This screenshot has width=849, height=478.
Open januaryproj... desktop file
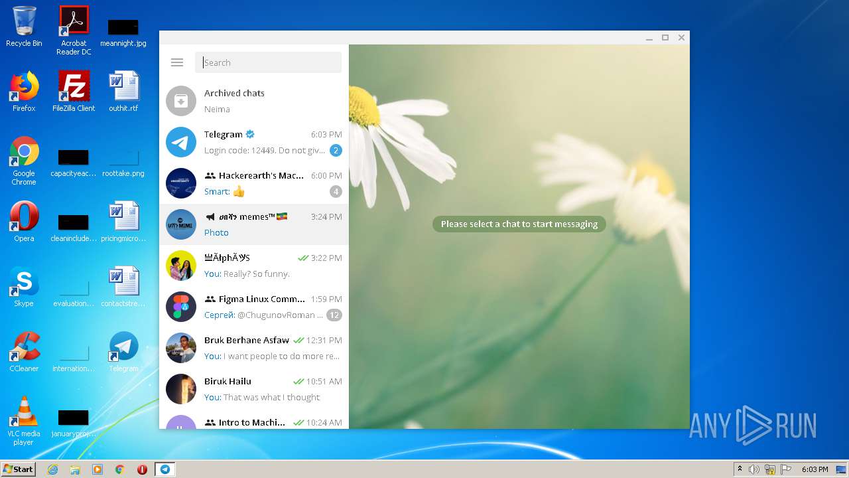(x=74, y=424)
